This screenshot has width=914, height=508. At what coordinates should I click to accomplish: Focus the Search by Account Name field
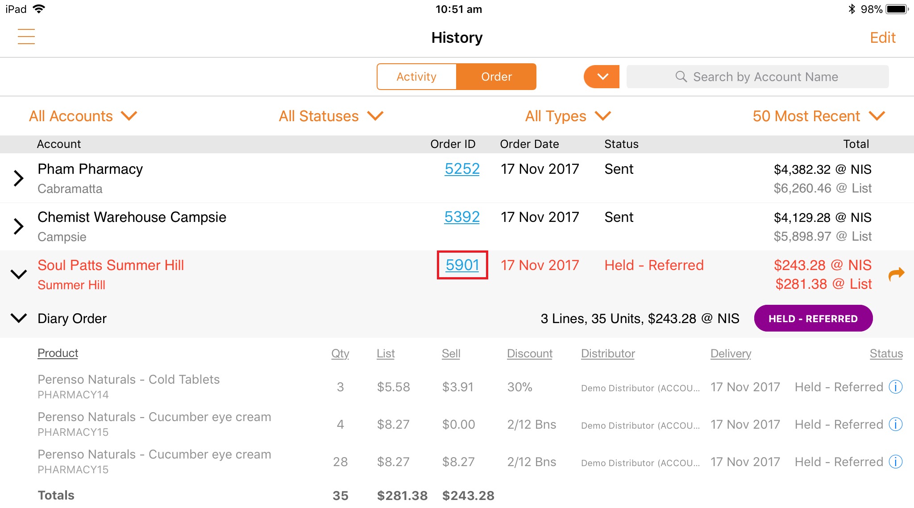[757, 77]
